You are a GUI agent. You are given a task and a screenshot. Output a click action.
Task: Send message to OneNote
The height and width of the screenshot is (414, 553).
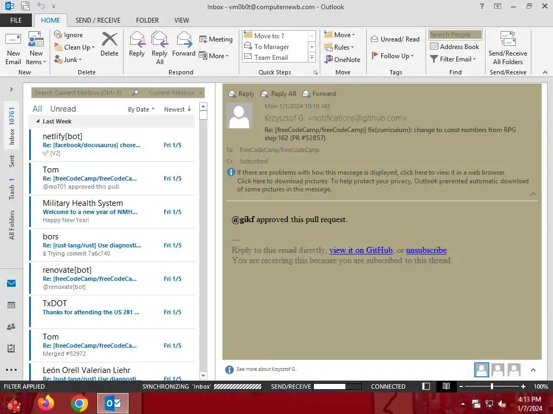(x=342, y=59)
